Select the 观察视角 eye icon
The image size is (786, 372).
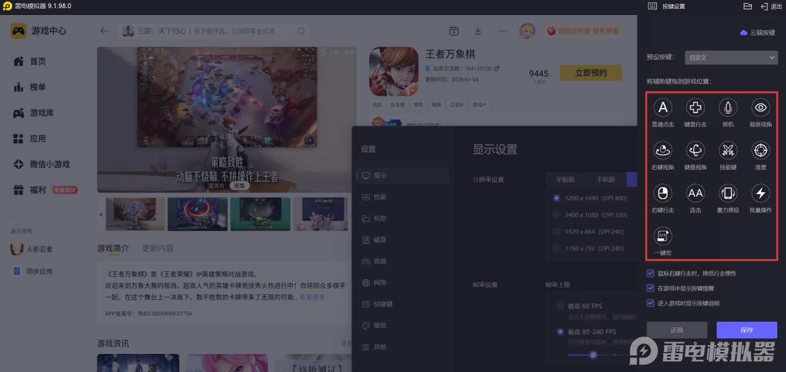tap(760, 108)
